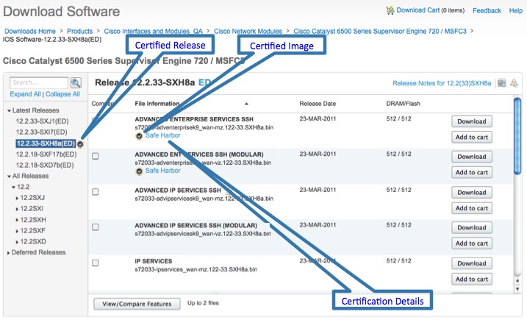The height and width of the screenshot is (320, 527).
Task: Tick the checkbox for IP Services
Action: coord(96,263)
